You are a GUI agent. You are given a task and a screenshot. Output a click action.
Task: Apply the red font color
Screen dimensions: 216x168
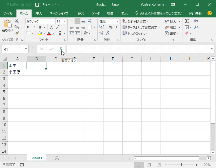click(49, 33)
